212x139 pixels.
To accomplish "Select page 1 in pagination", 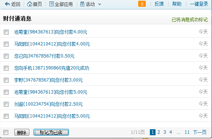I will coord(153,132).
